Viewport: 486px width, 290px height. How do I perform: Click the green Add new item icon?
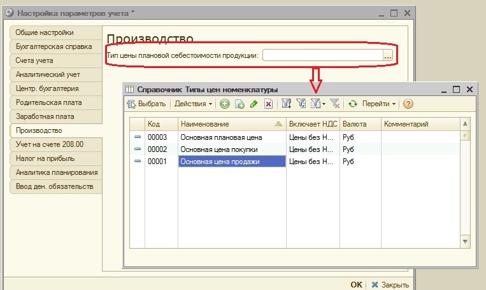click(x=225, y=104)
